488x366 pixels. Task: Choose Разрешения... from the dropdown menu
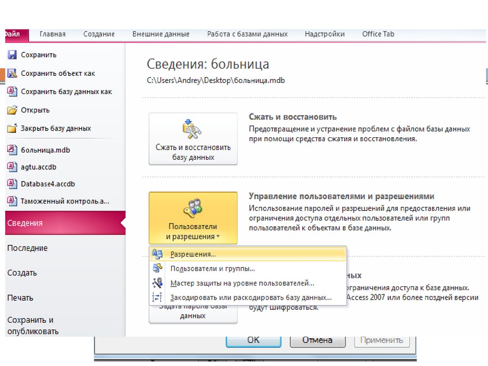(193, 254)
